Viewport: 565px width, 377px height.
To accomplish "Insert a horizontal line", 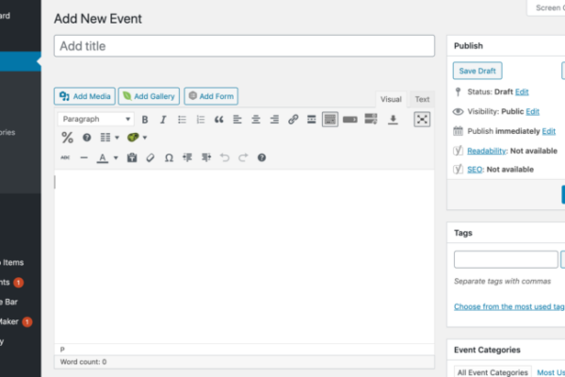I will [x=84, y=157].
